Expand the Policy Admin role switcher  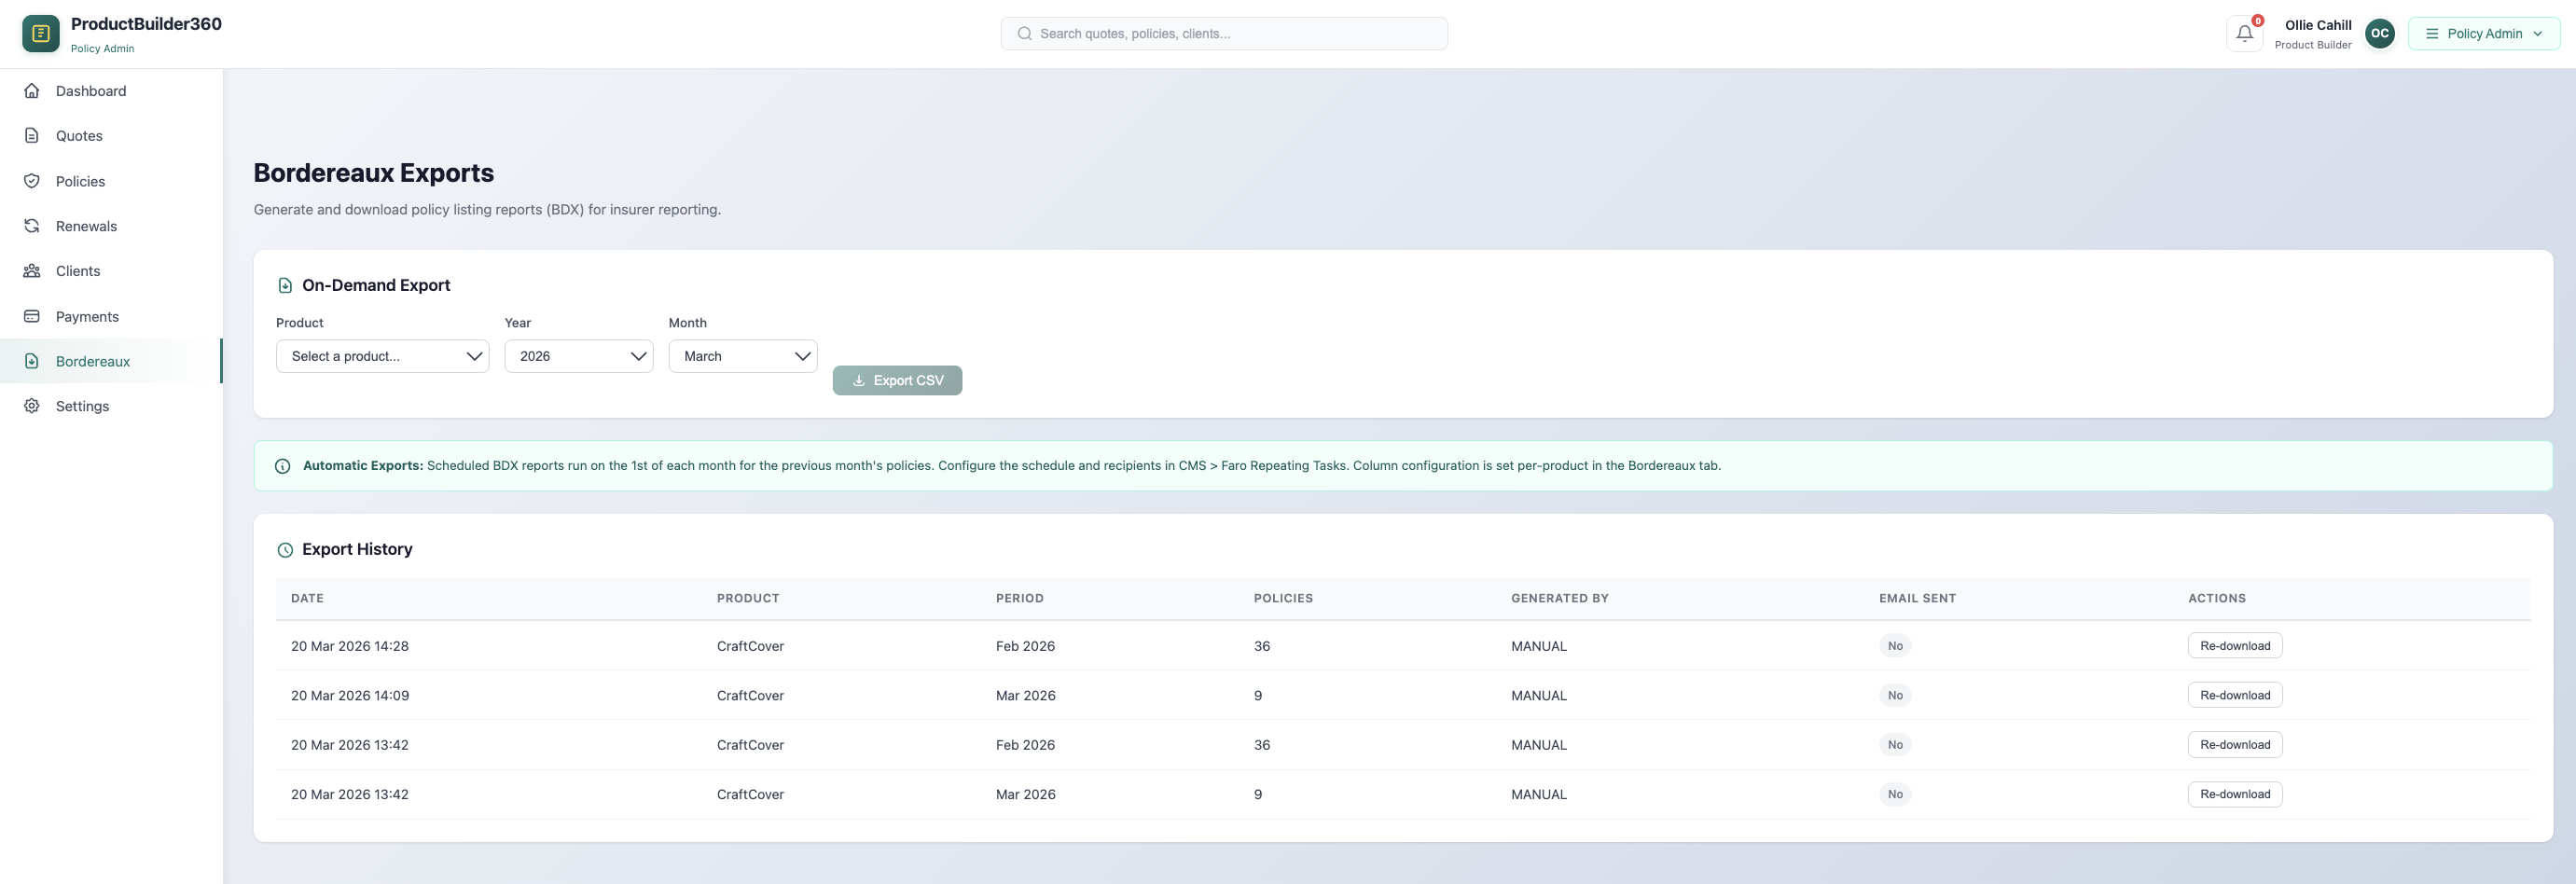click(2483, 34)
